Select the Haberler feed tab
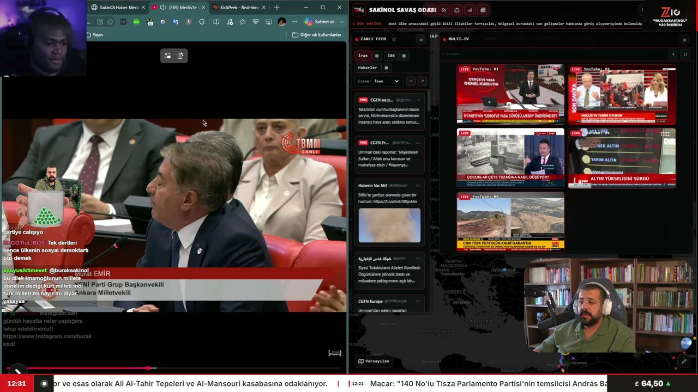Image resolution: width=698 pixels, height=392 pixels. click(x=368, y=68)
